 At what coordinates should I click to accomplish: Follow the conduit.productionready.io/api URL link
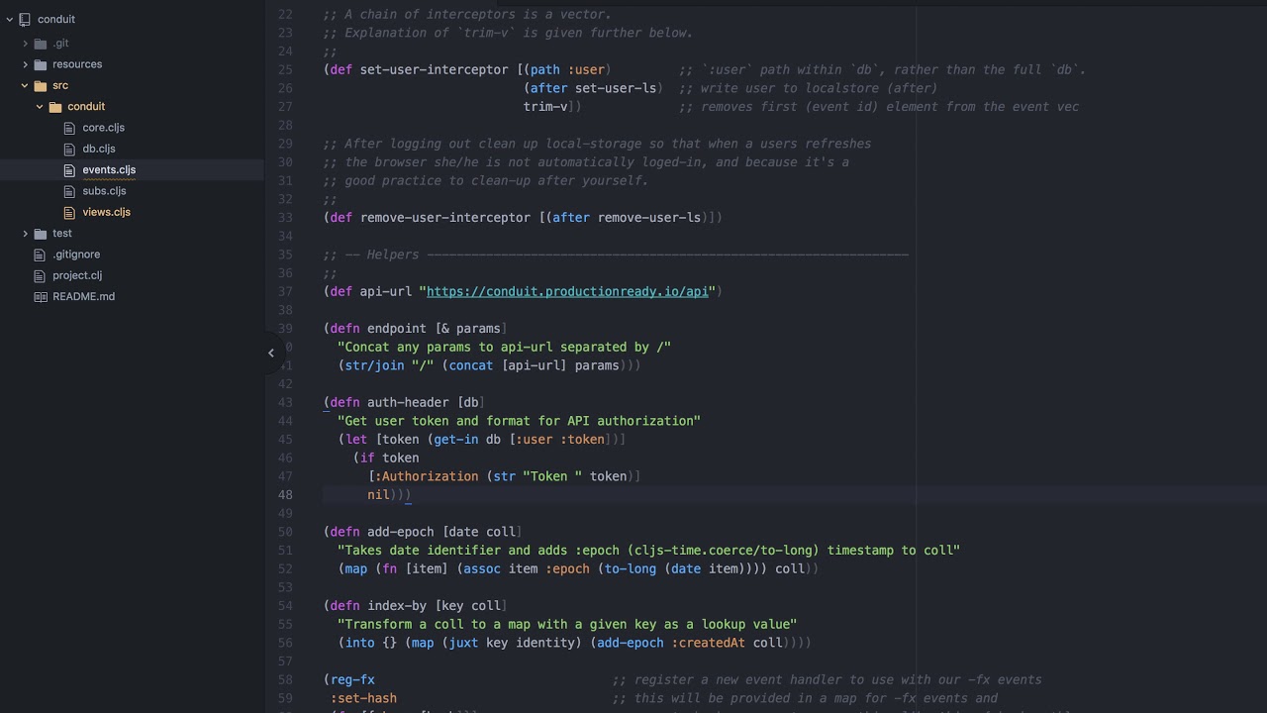tap(567, 292)
